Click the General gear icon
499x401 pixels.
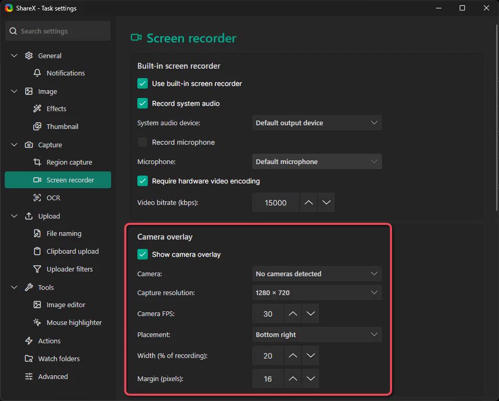point(29,56)
